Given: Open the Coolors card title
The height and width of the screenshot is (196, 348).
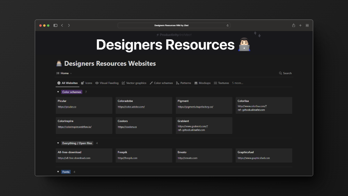Looking at the screenshot, I should [122, 121].
